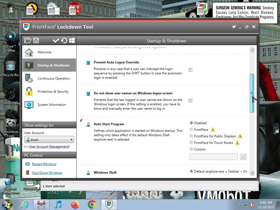Open User Account Management link
This screenshot has height=210, width=280.
coord(49,147)
